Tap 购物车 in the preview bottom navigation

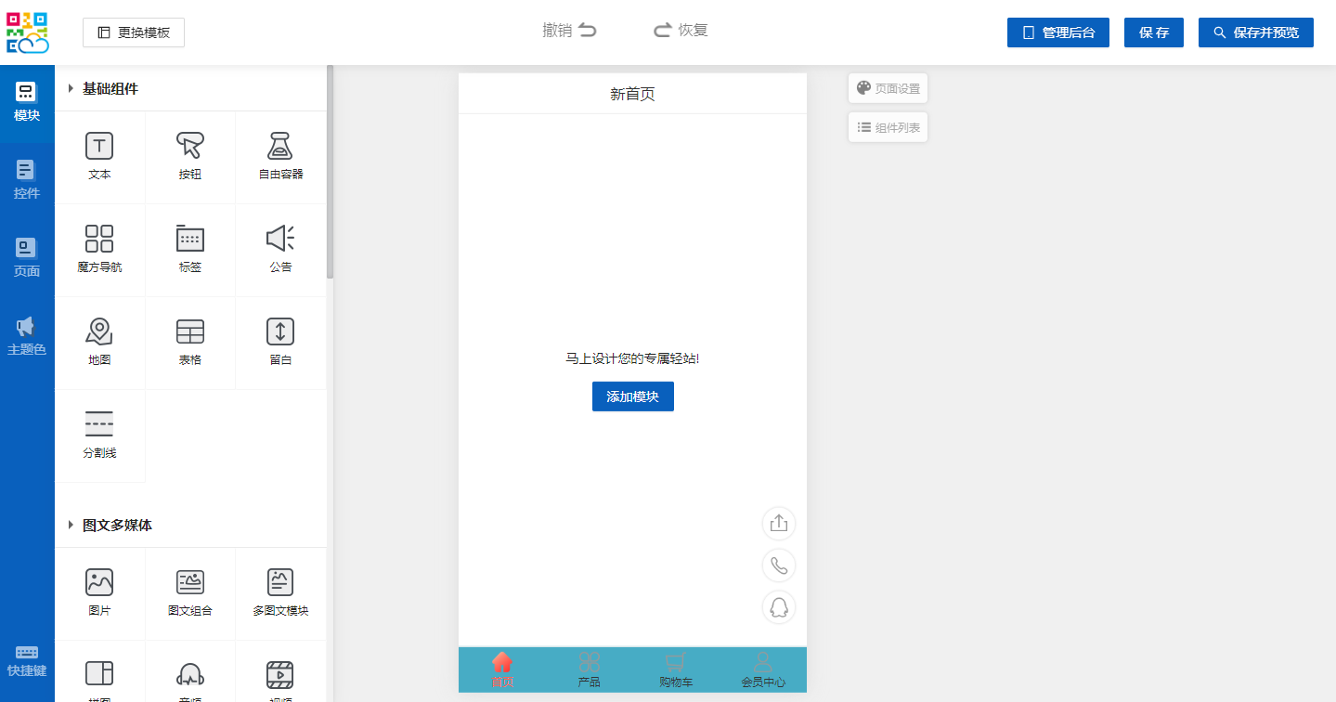click(675, 669)
